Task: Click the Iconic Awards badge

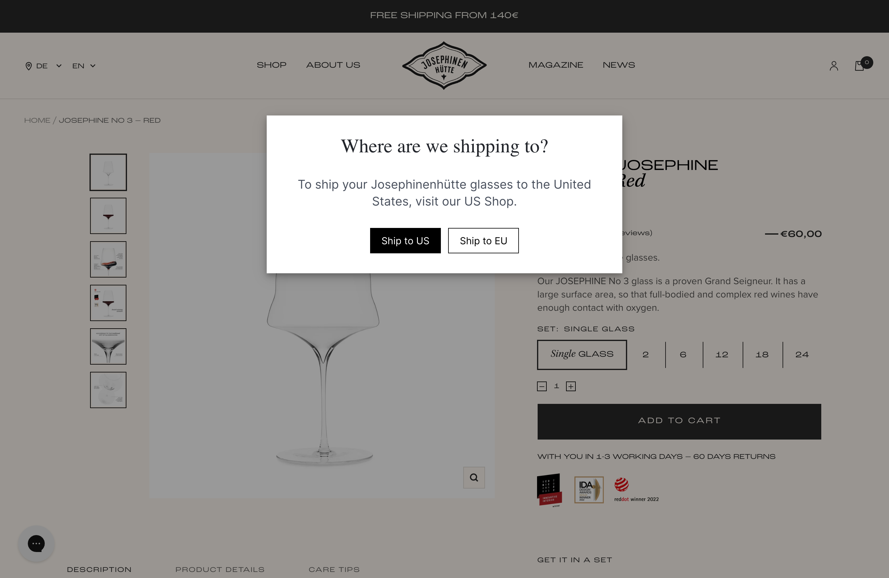Action: tap(549, 489)
